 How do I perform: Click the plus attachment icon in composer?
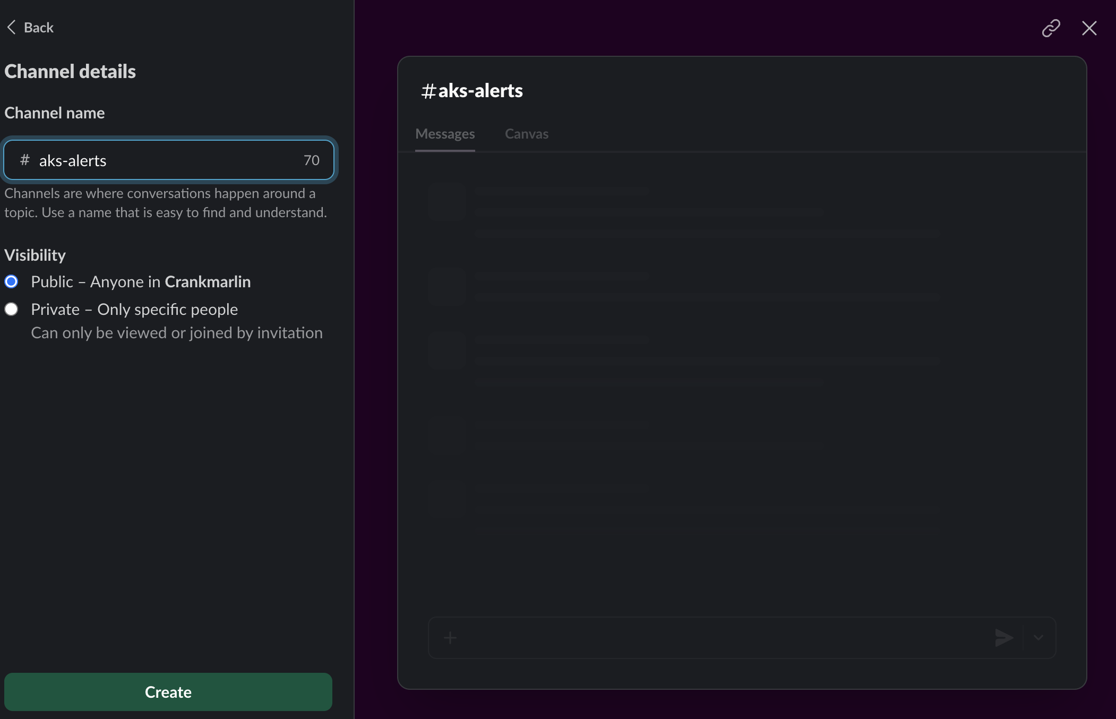point(450,638)
